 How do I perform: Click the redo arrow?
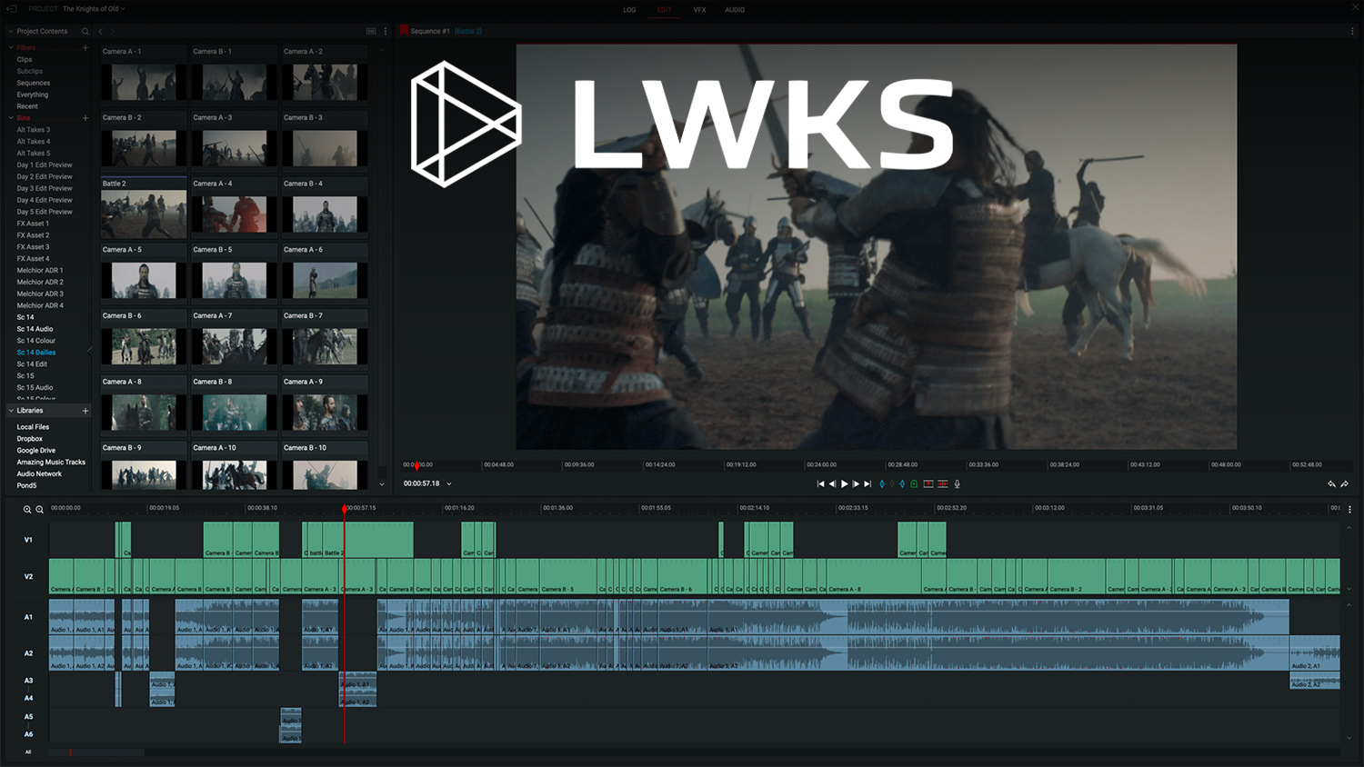click(x=1345, y=484)
